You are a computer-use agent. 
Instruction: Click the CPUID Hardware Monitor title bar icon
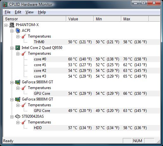5,4
